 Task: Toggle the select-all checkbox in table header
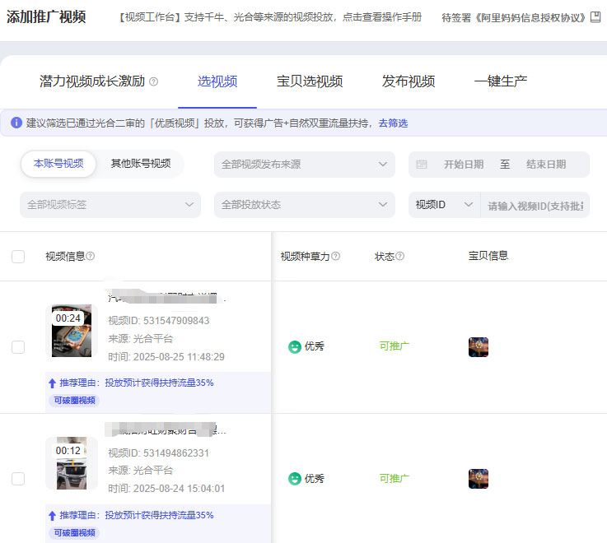click(x=18, y=257)
